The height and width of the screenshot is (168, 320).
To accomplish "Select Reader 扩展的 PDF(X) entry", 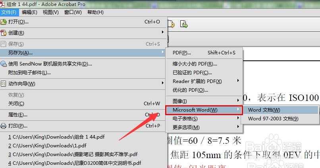I will click(x=204, y=81).
